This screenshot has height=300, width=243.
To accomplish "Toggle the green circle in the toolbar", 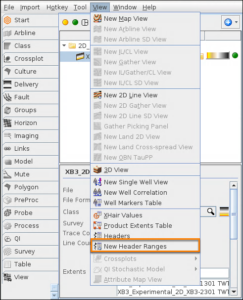I will tap(75, 22).
